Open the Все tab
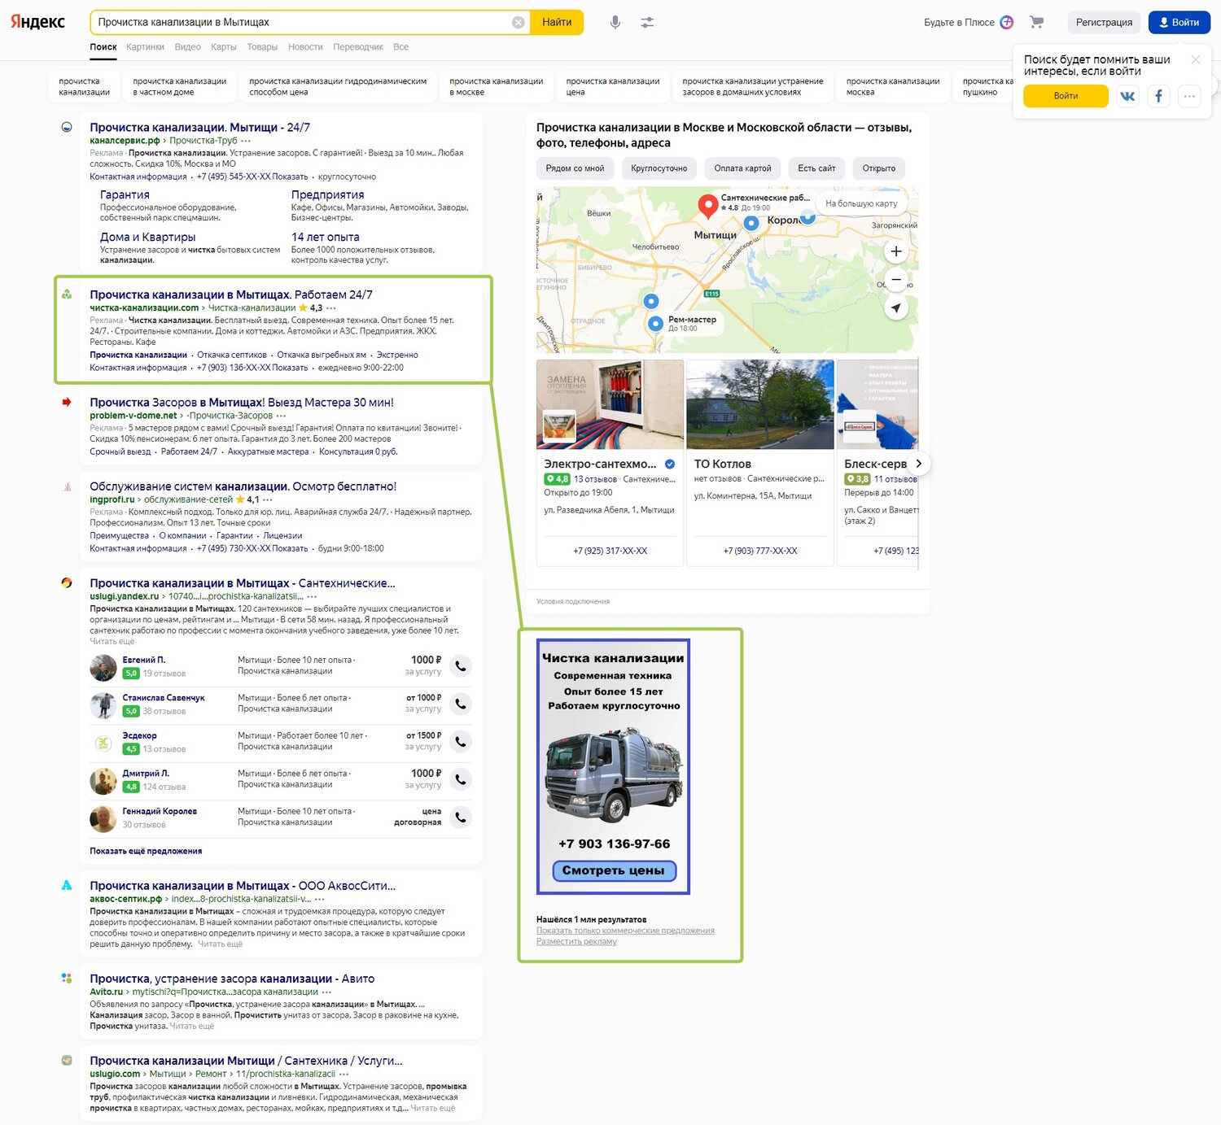 click(x=400, y=47)
